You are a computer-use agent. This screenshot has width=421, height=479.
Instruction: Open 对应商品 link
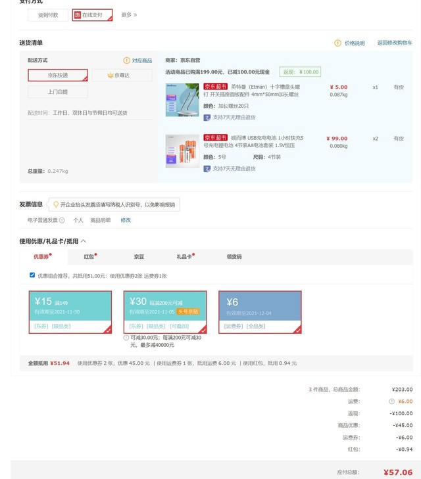[142, 60]
